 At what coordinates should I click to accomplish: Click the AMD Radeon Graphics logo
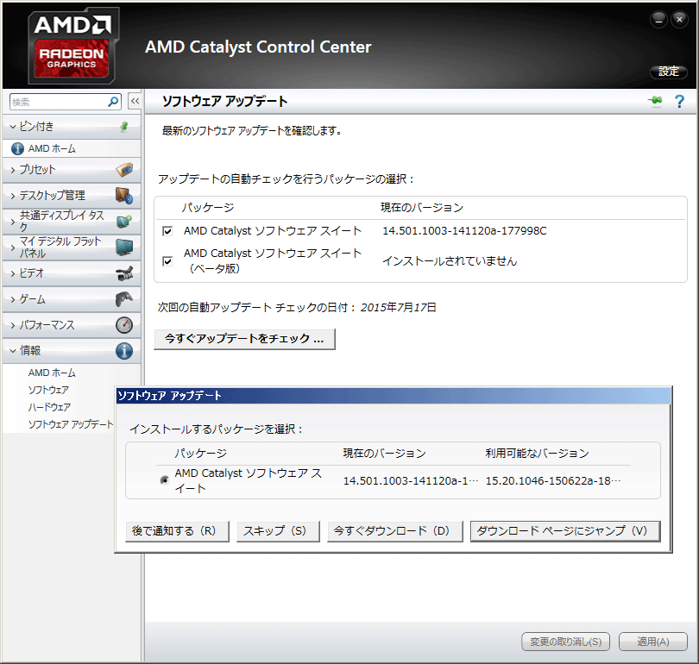(73, 46)
